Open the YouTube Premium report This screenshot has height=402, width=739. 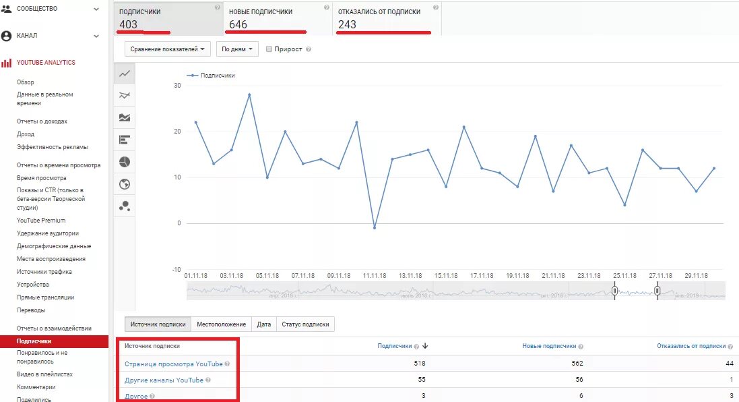pos(41,221)
